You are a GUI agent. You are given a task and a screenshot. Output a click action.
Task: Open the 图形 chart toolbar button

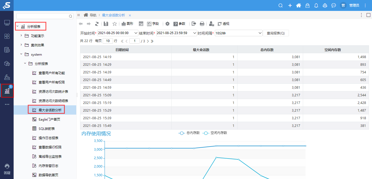point(127,24)
